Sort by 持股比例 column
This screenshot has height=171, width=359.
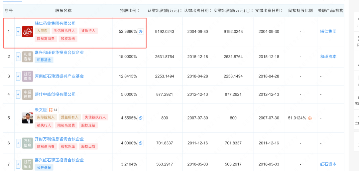(130, 11)
